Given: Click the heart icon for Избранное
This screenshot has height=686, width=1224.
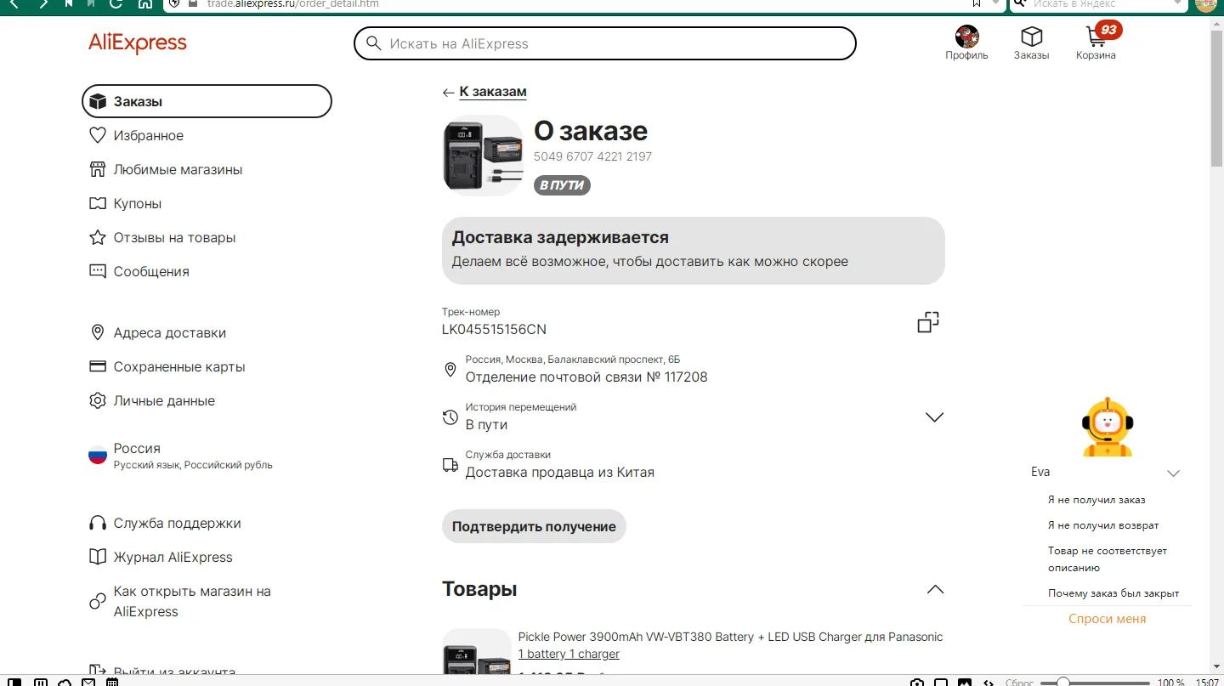Looking at the screenshot, I should click(x=98, y=135).
